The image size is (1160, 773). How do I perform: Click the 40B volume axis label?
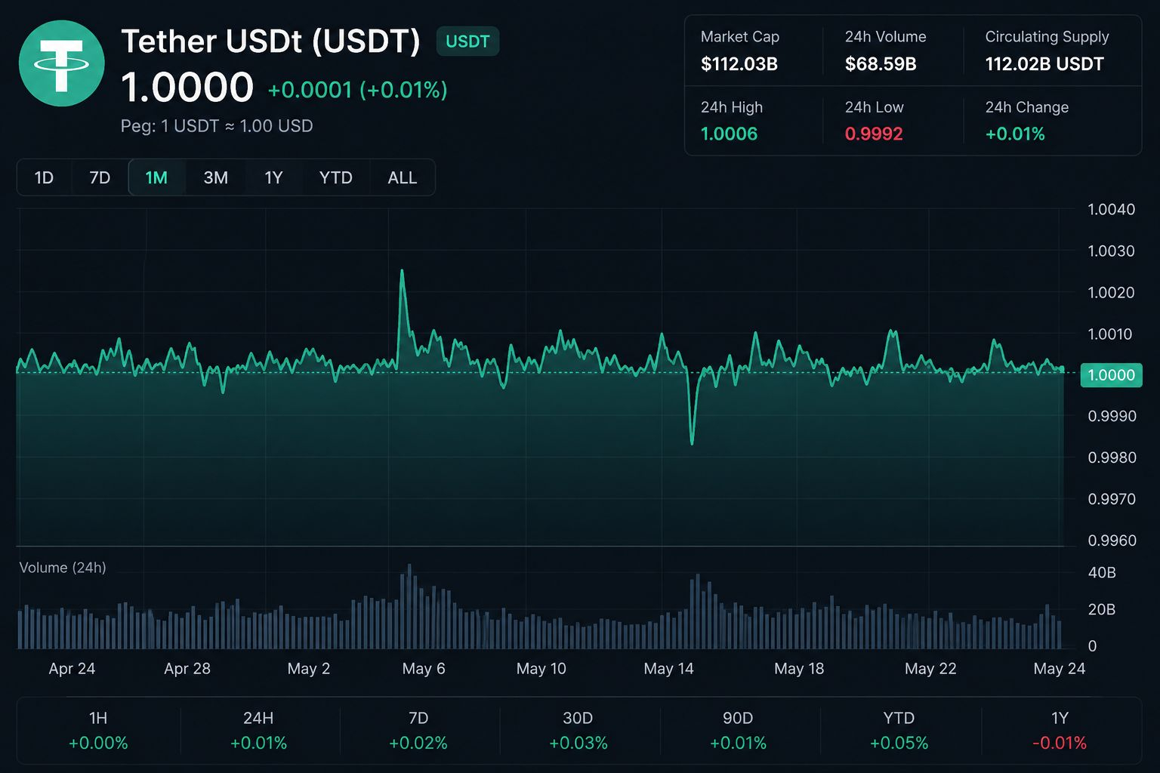(1102, 573)
